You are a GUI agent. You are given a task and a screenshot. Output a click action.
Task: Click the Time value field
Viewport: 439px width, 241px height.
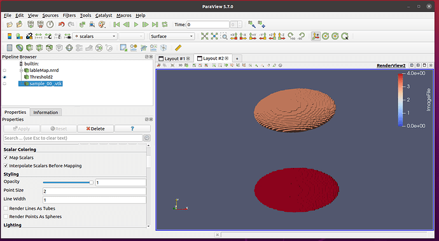(x=208, y=25)
